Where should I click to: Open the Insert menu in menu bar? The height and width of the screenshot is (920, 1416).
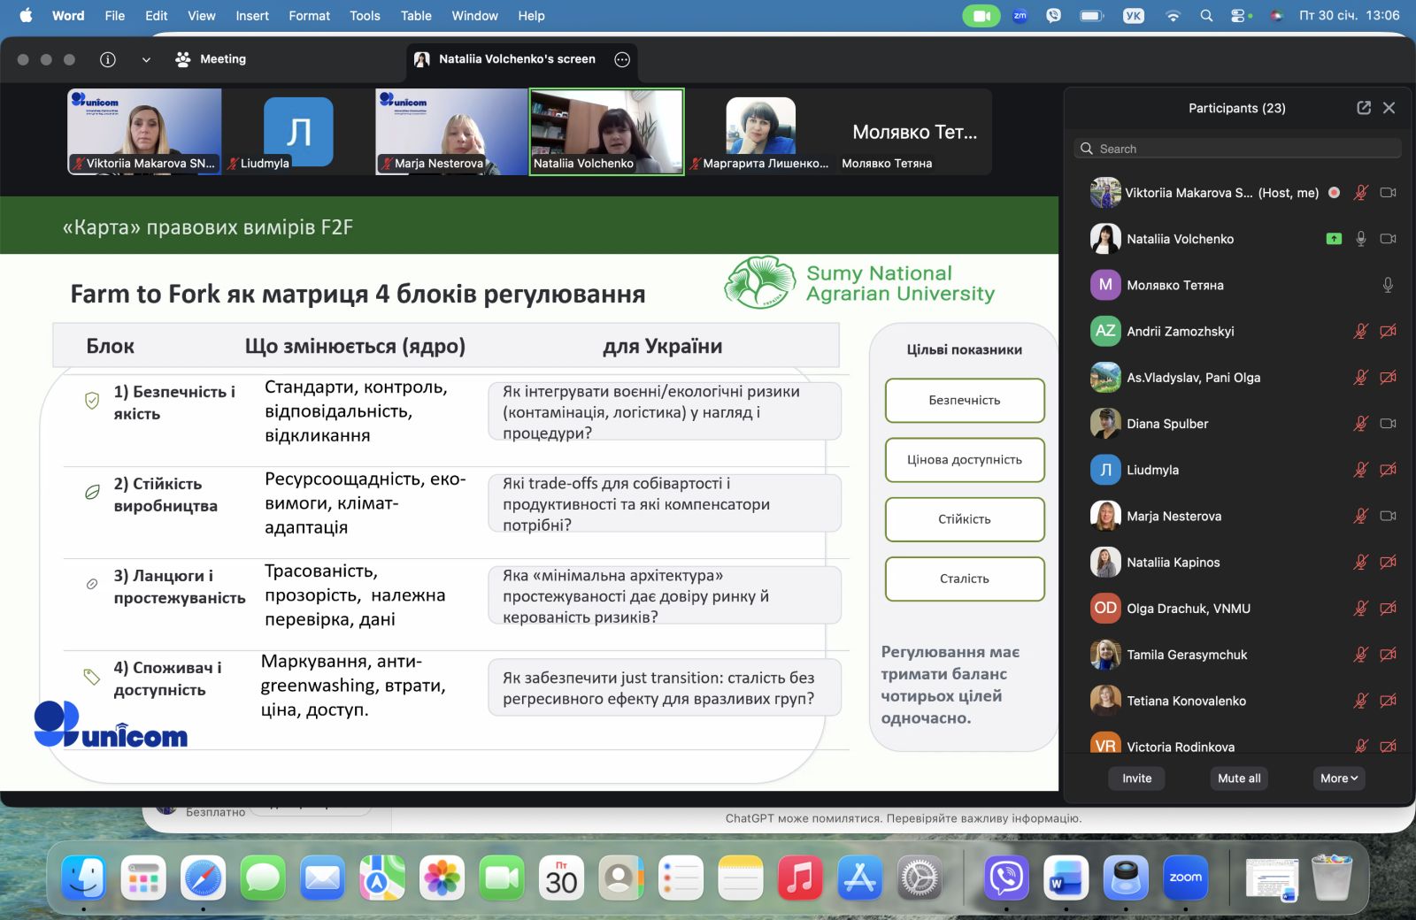coord(252,16)
